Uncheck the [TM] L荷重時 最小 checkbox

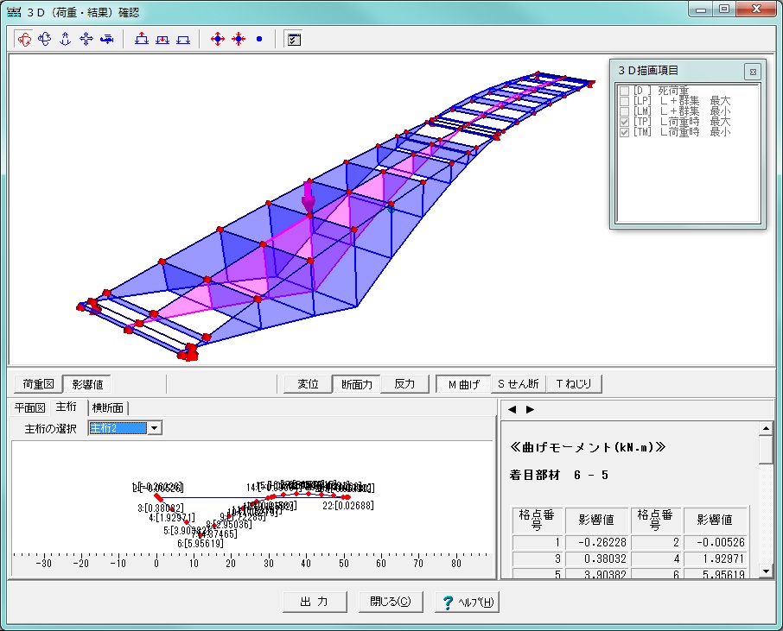click(624, 132)
